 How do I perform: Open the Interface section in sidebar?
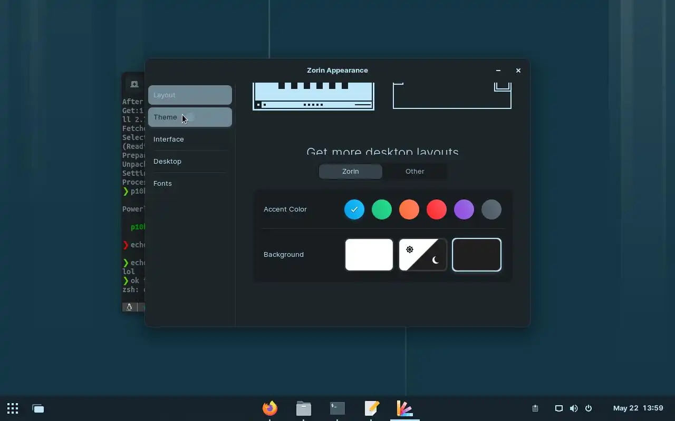190,139
